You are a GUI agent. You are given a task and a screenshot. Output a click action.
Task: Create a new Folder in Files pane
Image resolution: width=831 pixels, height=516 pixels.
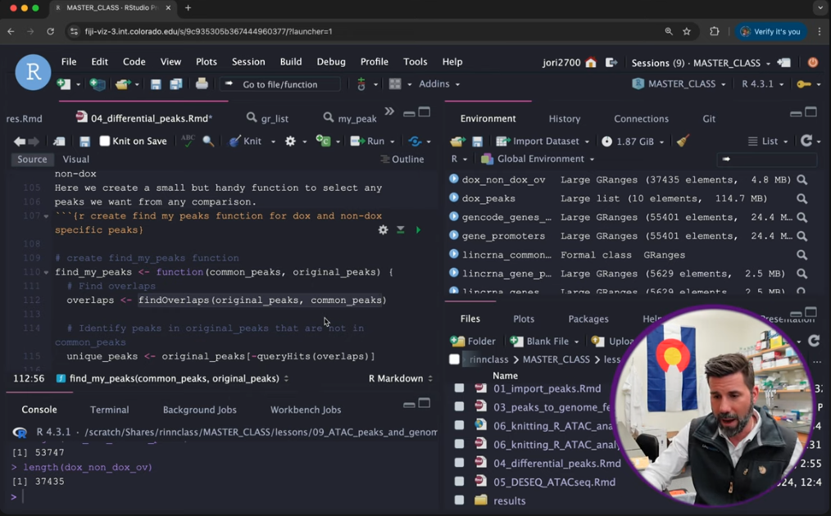[x=473, y=342]
